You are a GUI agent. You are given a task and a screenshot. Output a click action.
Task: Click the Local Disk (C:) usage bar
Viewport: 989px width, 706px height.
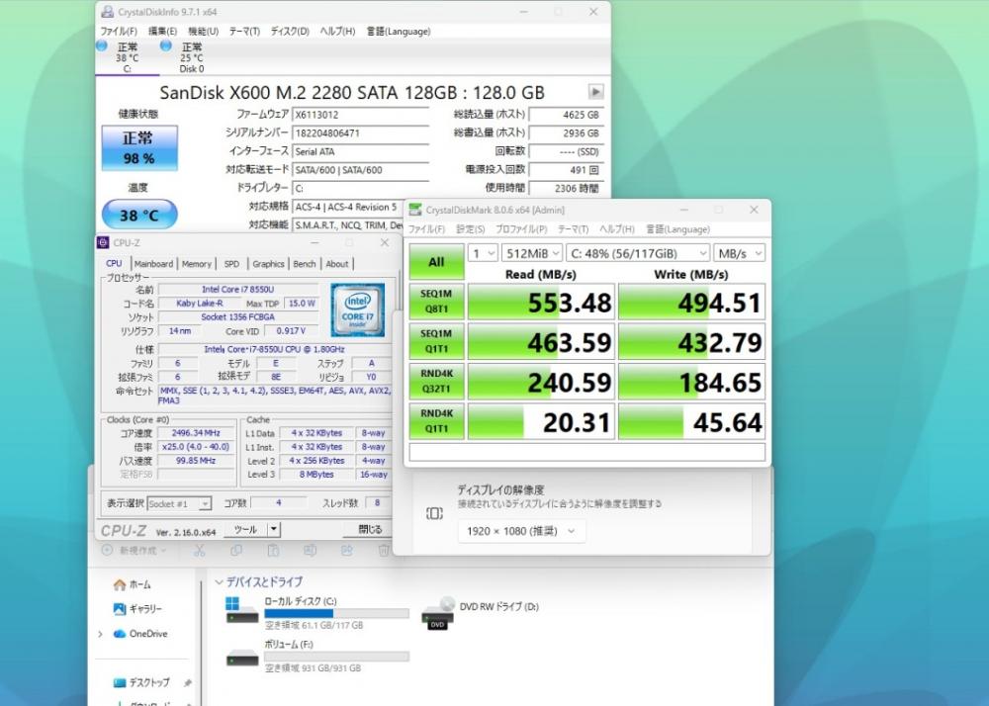point(337,613)
